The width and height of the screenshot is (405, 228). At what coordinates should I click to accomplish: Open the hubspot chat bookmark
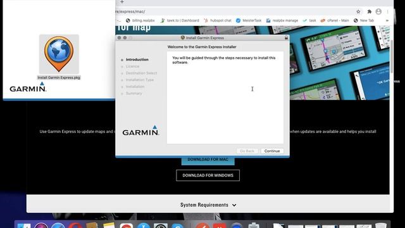[x=218, y=20]
